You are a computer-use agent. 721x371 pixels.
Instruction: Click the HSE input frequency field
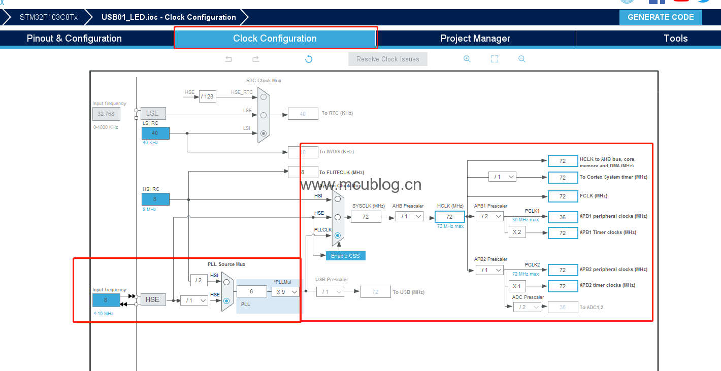pyautogui.click(x=106, y=300)
